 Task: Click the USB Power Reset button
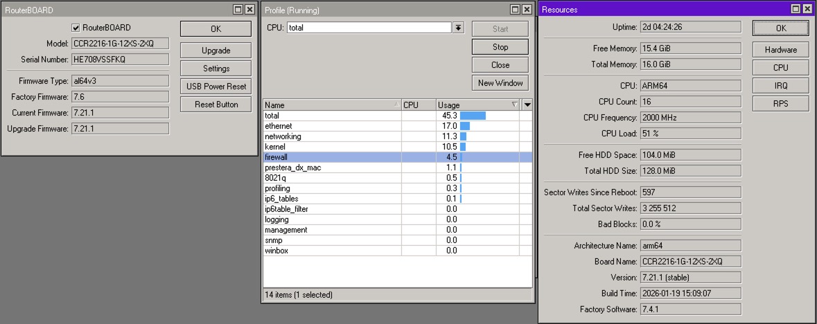pyautogui.click(x=216, y=87)
